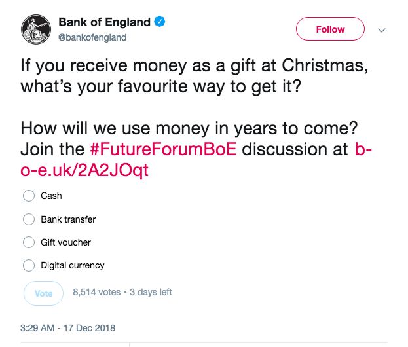Click the 'Gift voucher' option label text
Image resolution: width=408 pixels, height=347 pixels.
[x=65, y=242]
